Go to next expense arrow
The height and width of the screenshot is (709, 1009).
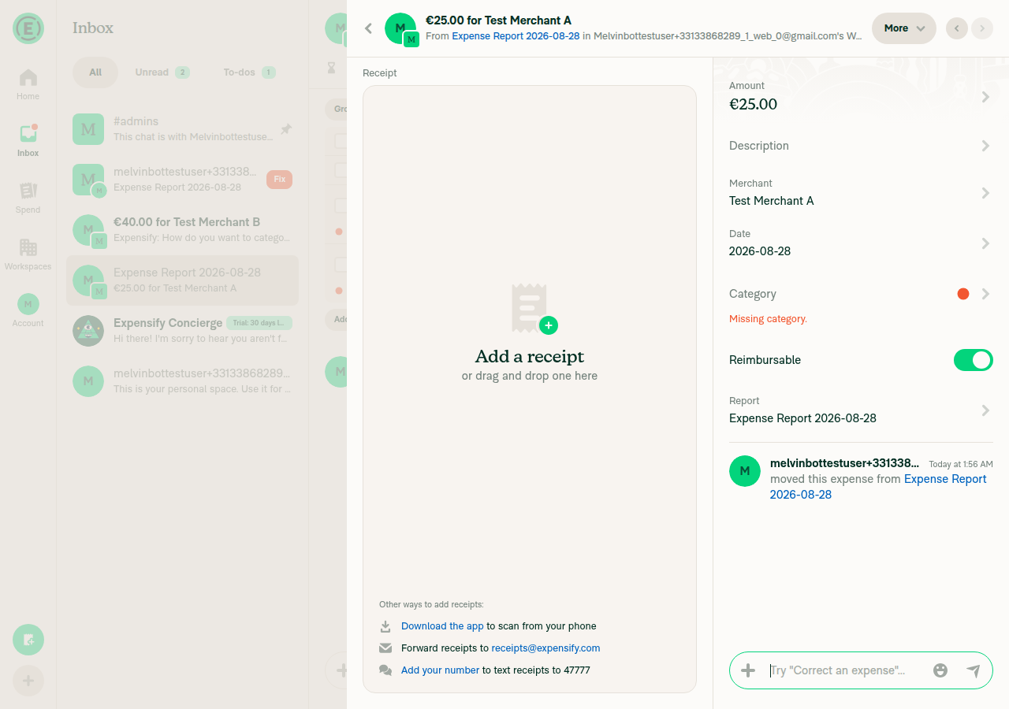[x=982, y=28]
